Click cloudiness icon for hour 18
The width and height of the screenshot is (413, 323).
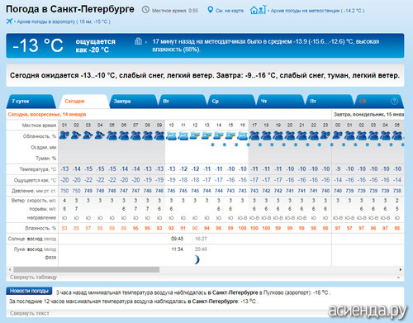266,135
